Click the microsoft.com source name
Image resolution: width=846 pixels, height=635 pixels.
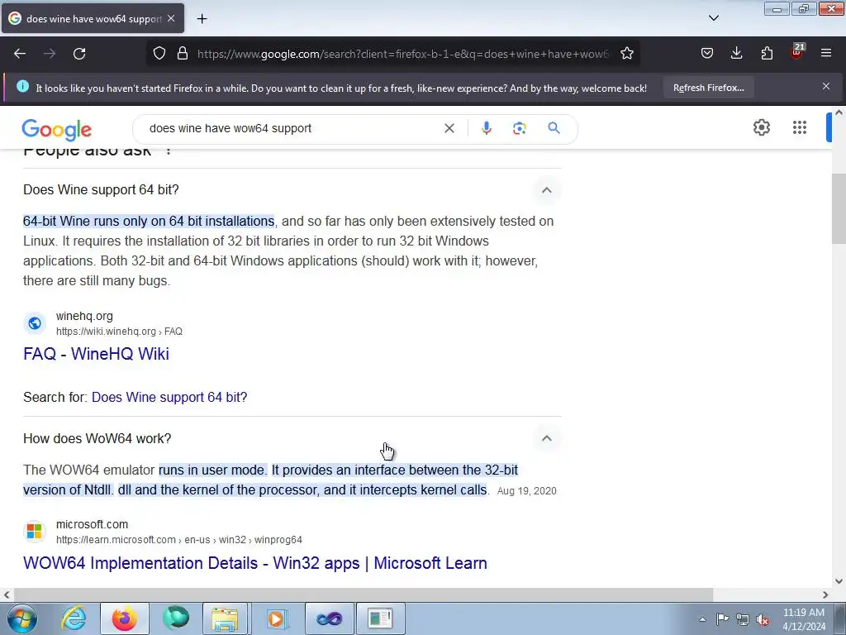tap(93, 524)
